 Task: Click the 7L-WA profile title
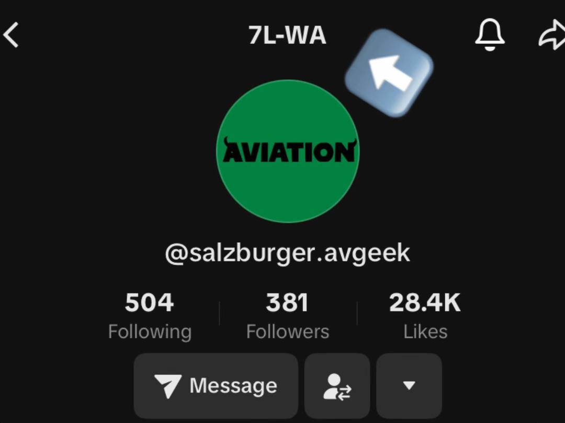(x=287, y=36)
